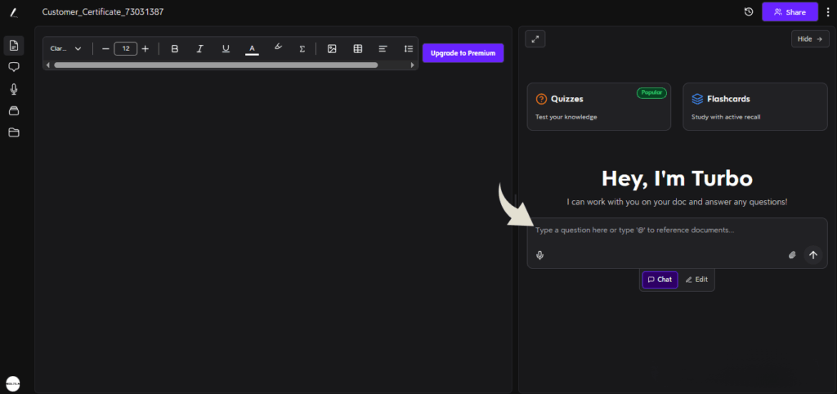Open the highlighter marker tool
This screenshot has width=837, height=394.
(278, 48)
